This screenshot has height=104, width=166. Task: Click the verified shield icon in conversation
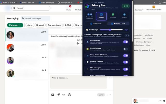tap(78, 43)
